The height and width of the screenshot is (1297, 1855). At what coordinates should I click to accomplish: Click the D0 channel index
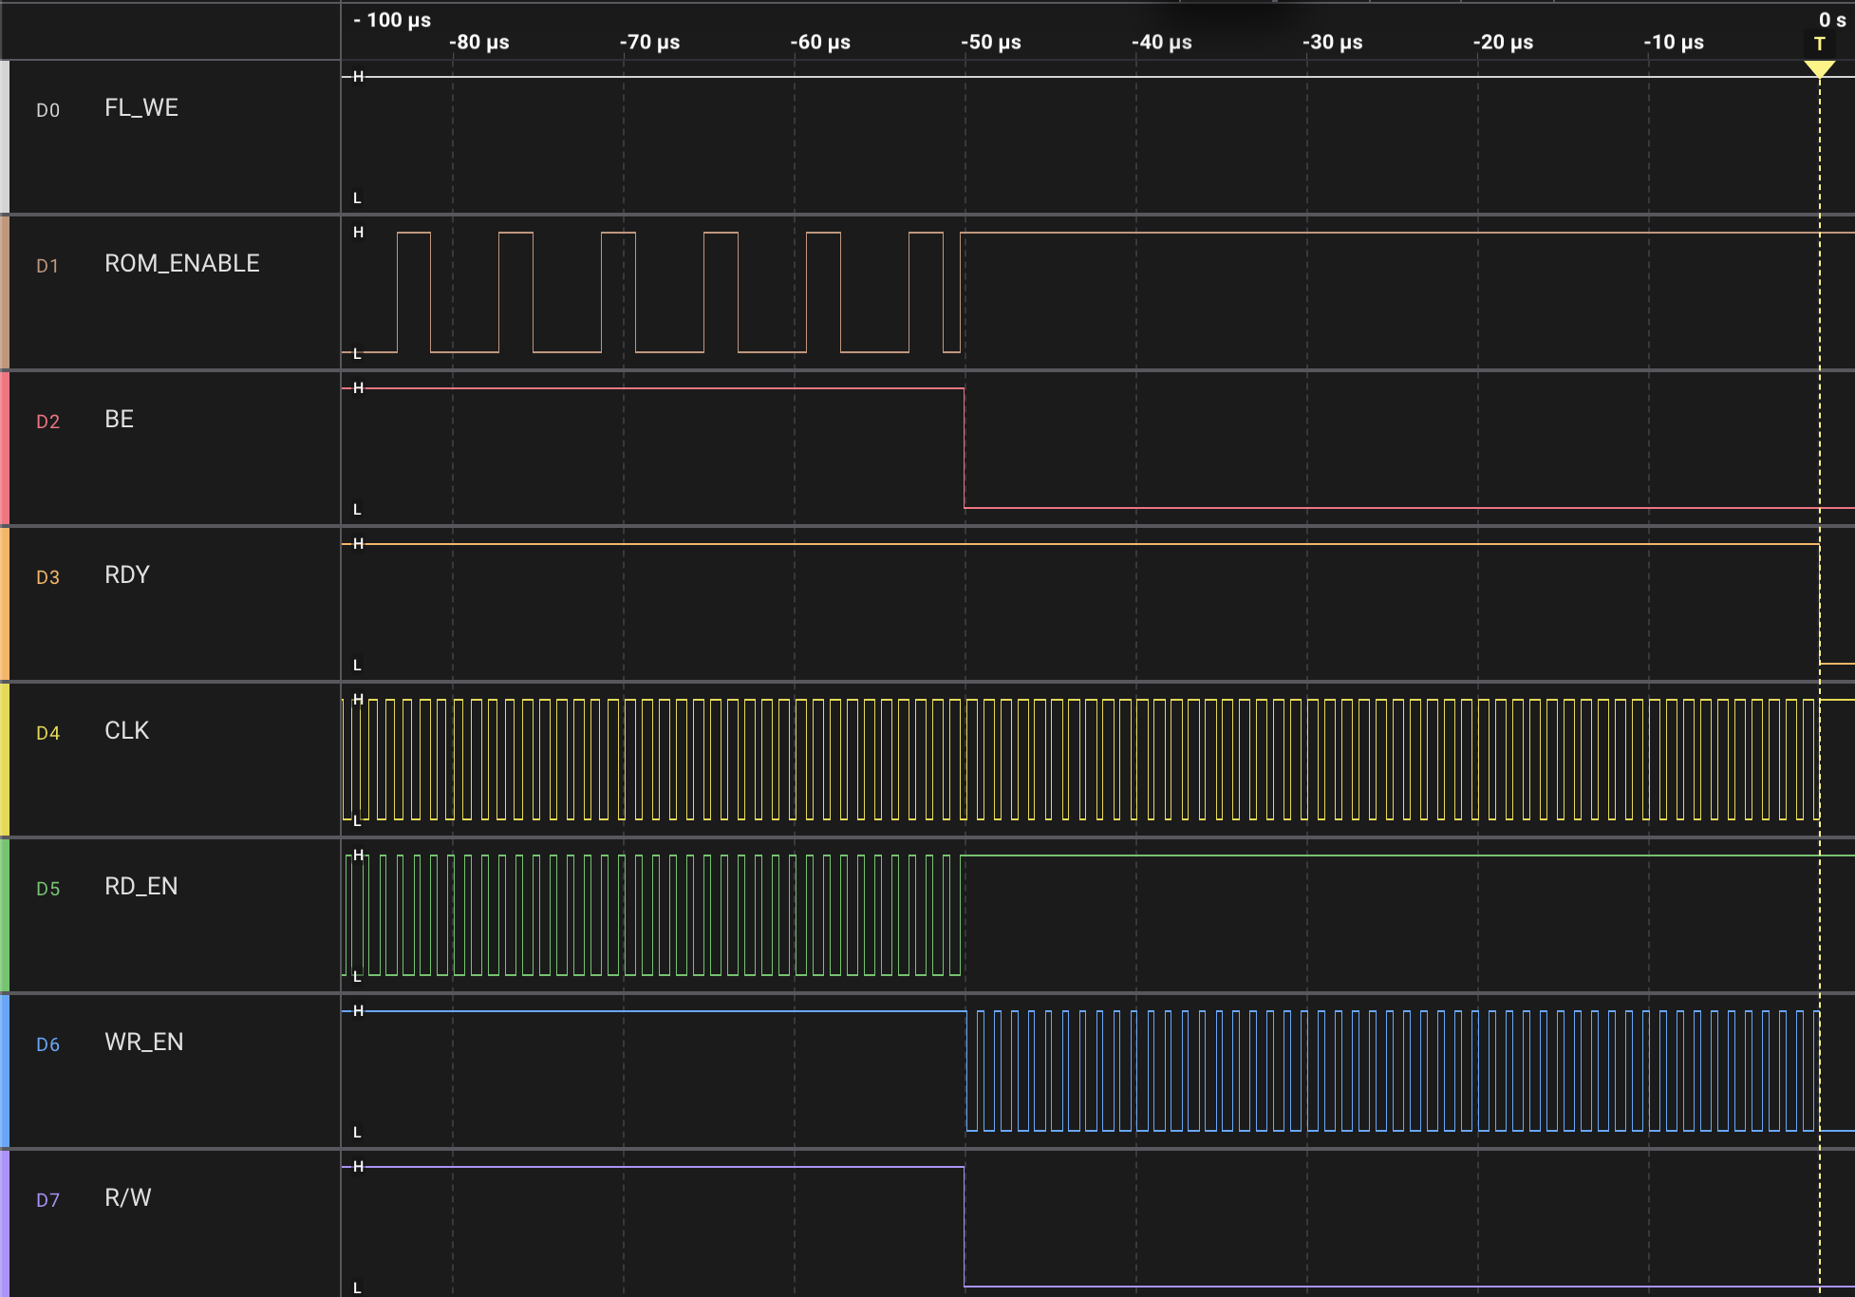click(x=47, y=110)
